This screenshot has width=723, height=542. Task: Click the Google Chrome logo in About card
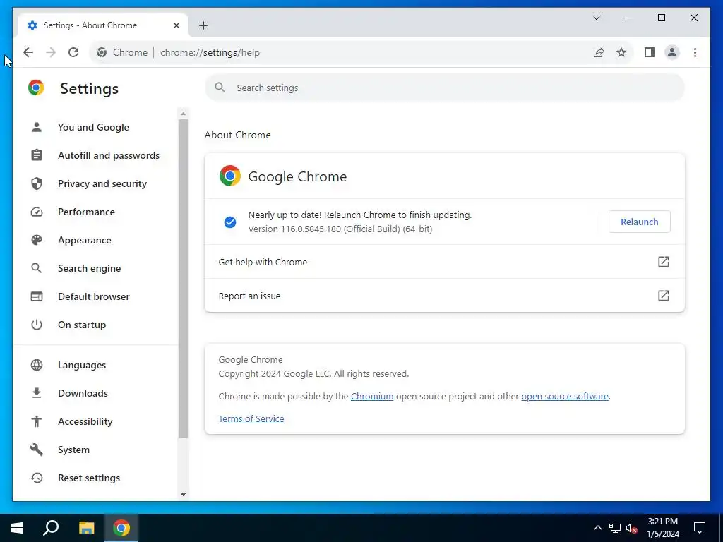coord(229,176)
